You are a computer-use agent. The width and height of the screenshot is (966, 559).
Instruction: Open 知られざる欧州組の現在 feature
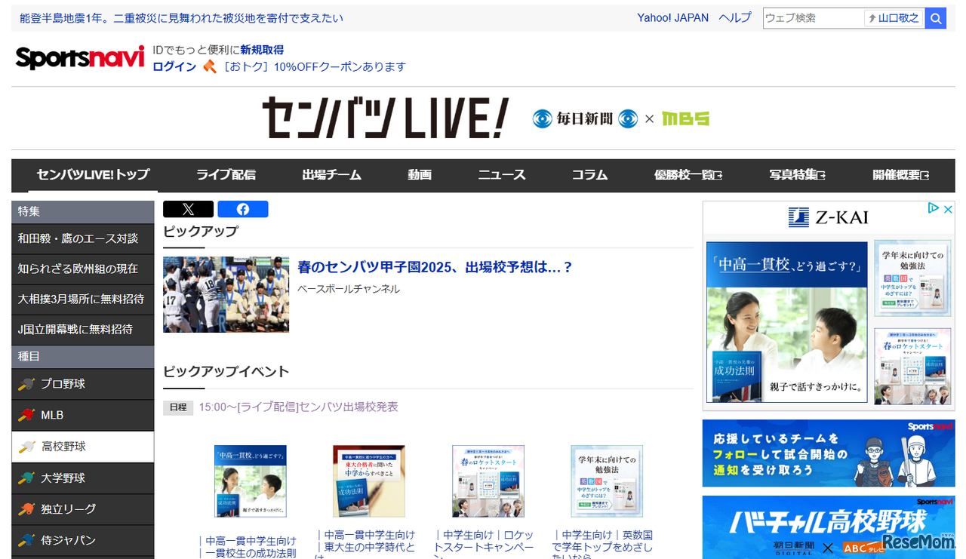83,269
